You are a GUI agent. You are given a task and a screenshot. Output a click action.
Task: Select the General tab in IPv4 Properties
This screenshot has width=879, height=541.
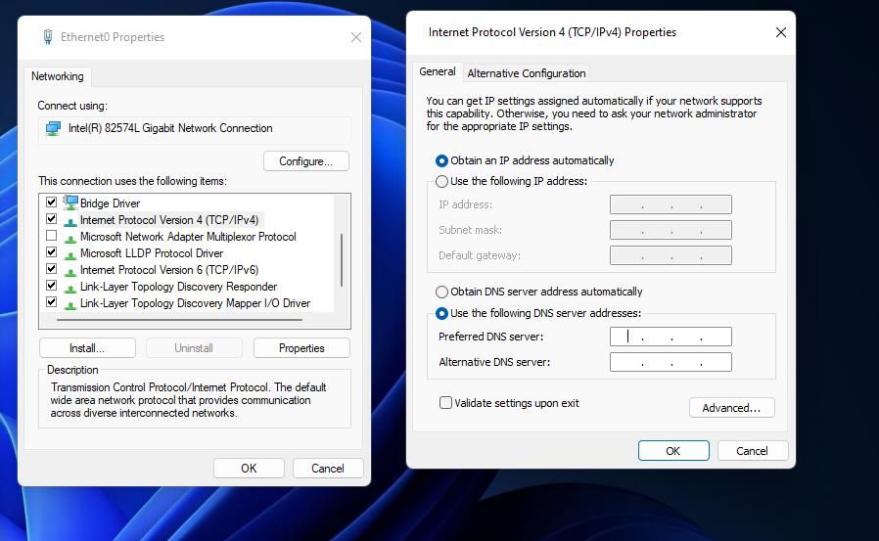[438, 71]
